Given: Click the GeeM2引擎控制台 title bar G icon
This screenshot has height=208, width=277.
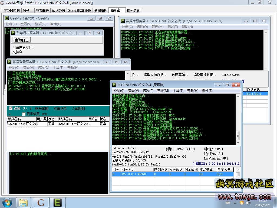Looking at the screenshot, I should pos(2,3).
